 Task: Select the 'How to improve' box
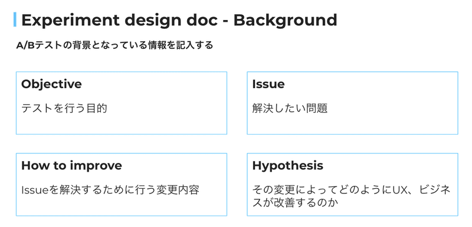click(122, 185)
